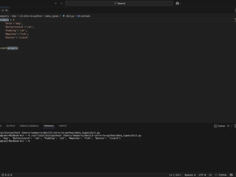236x177 pixels.
Task: Expand the Copilot menu chevron
Action: point(181,3)
